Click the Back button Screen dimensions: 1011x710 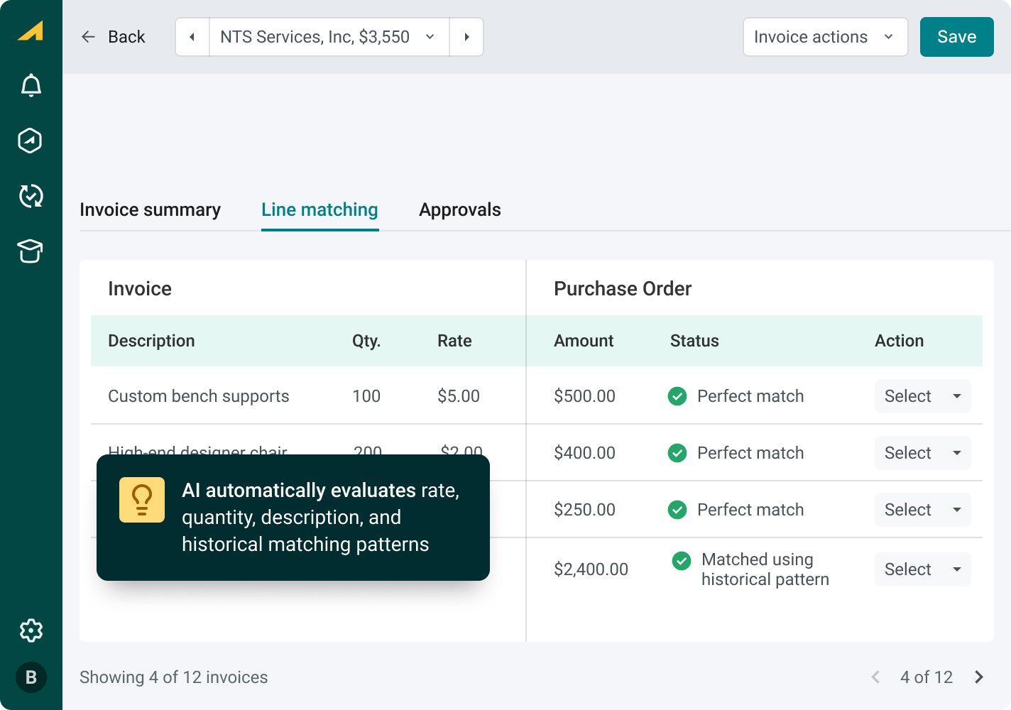pos(114,37)
